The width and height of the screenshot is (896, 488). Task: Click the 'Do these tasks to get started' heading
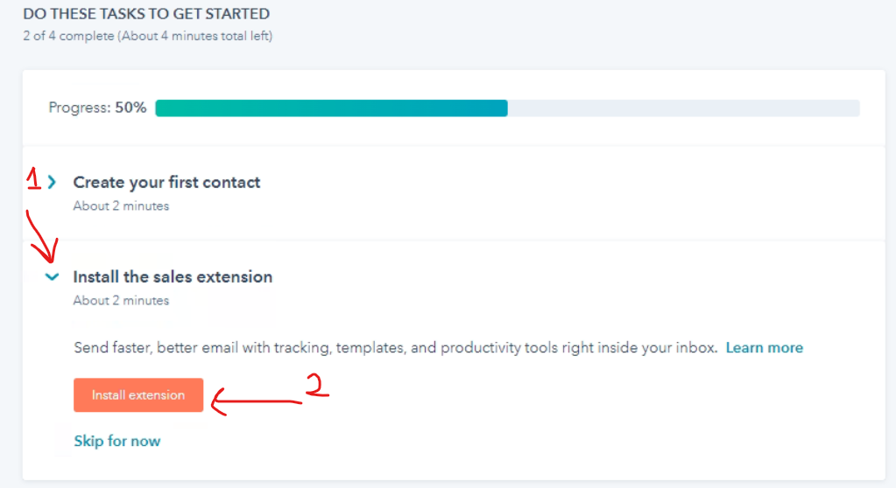coord(146,15)
